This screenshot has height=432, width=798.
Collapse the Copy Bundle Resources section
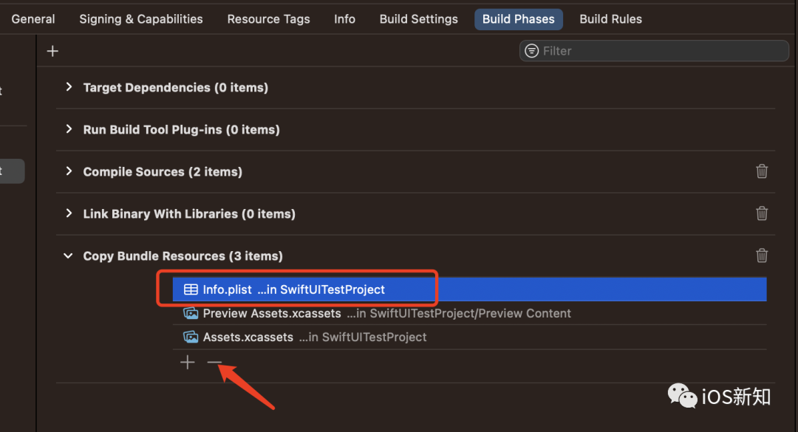68,256
